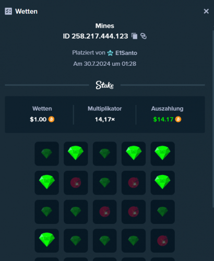The width and height of the screenshot is (214, 261).
Task: Click mine tile in third row, third column
Action: (105, 212)
